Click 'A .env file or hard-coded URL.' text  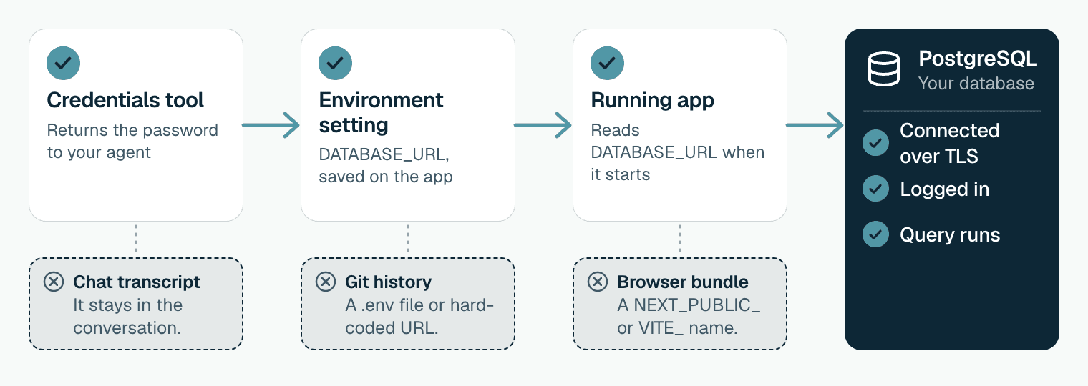click(x=419, y=317)
